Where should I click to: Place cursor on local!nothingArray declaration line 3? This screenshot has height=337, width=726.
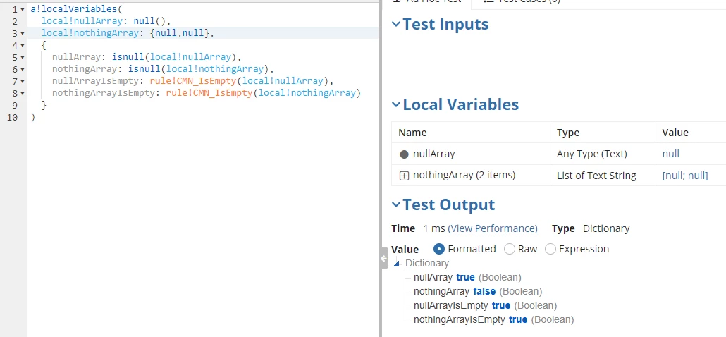click(90, 33)
